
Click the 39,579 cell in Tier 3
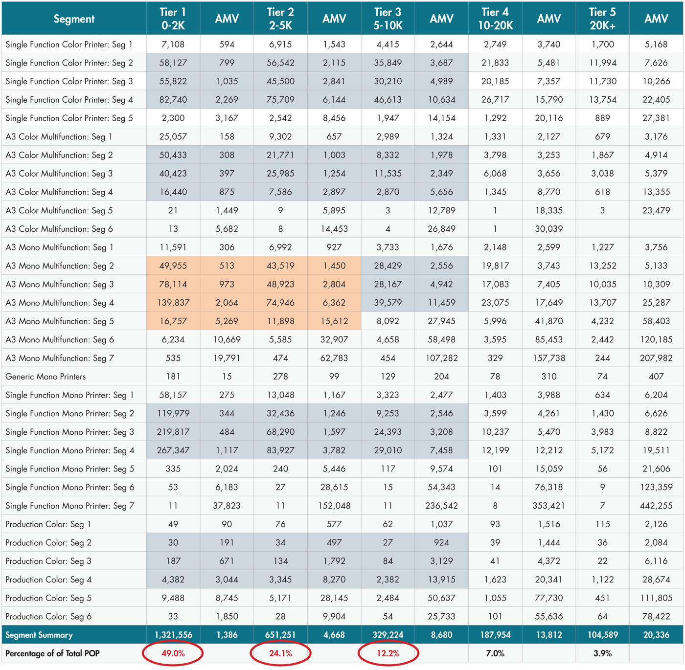[x=388, y=303]
